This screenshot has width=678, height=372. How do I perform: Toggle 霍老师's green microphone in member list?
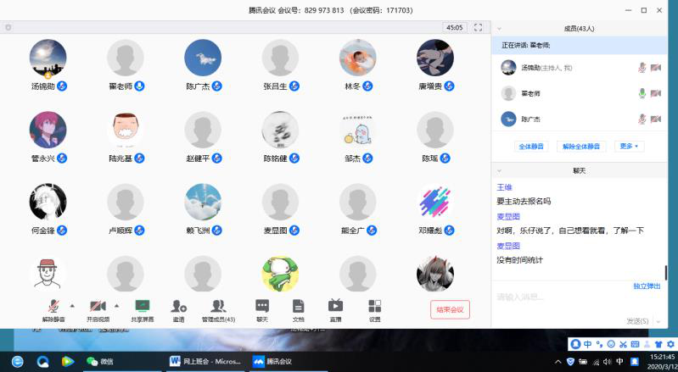(642, 93)
